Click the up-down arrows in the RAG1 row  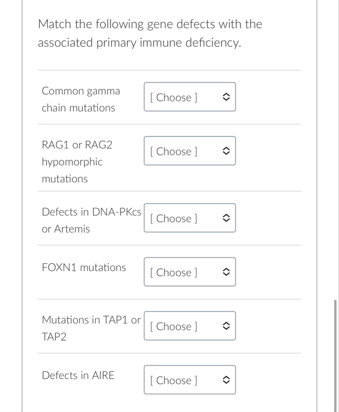point(225,151)
